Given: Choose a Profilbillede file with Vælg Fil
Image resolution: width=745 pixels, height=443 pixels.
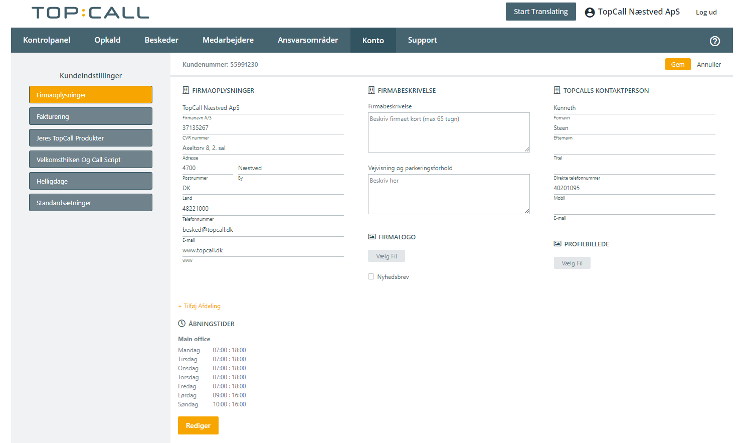Looking at the screenshot, I should [x=572, y=263].
